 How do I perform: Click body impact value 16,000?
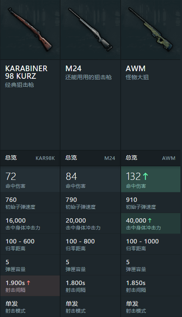coord(16,221)
